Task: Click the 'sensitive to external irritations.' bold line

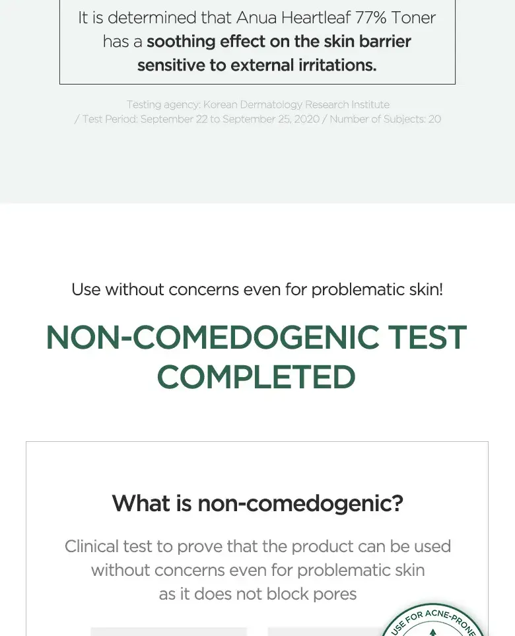Action: click(257, 65)
